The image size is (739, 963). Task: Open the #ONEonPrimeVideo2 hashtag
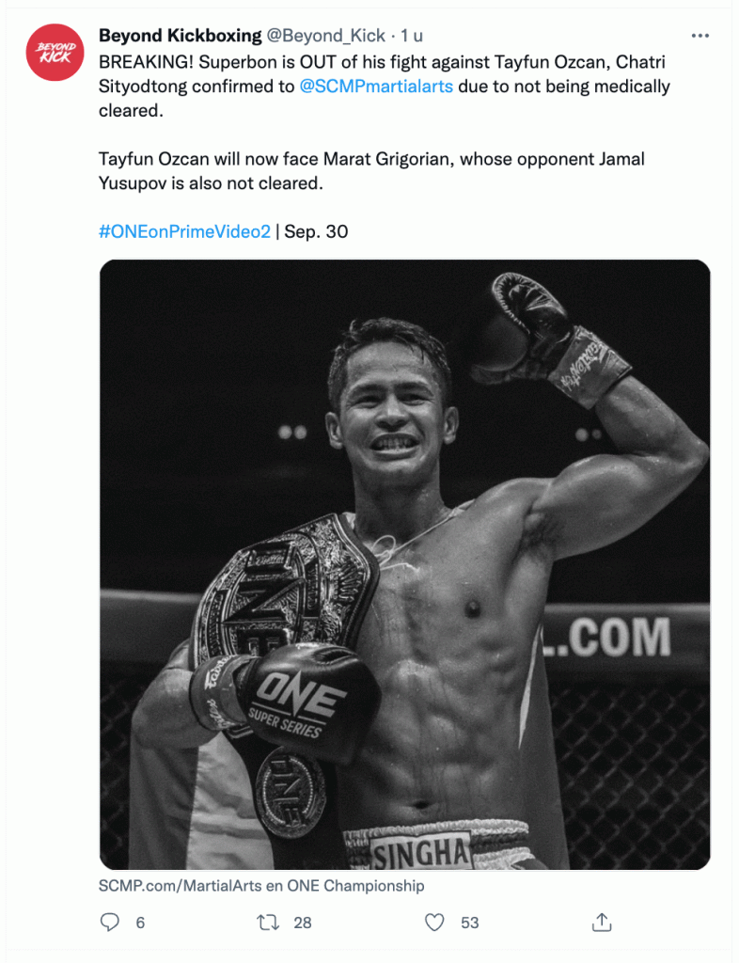pos(183,230)
